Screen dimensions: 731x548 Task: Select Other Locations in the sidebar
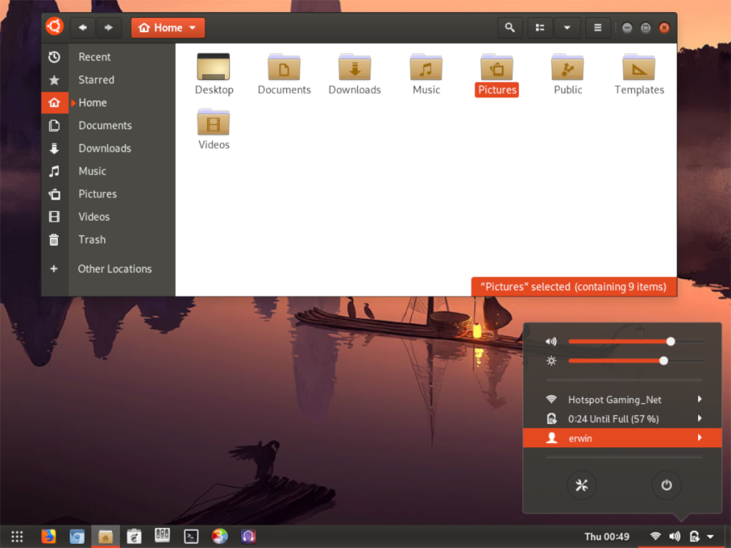(115, 269)
